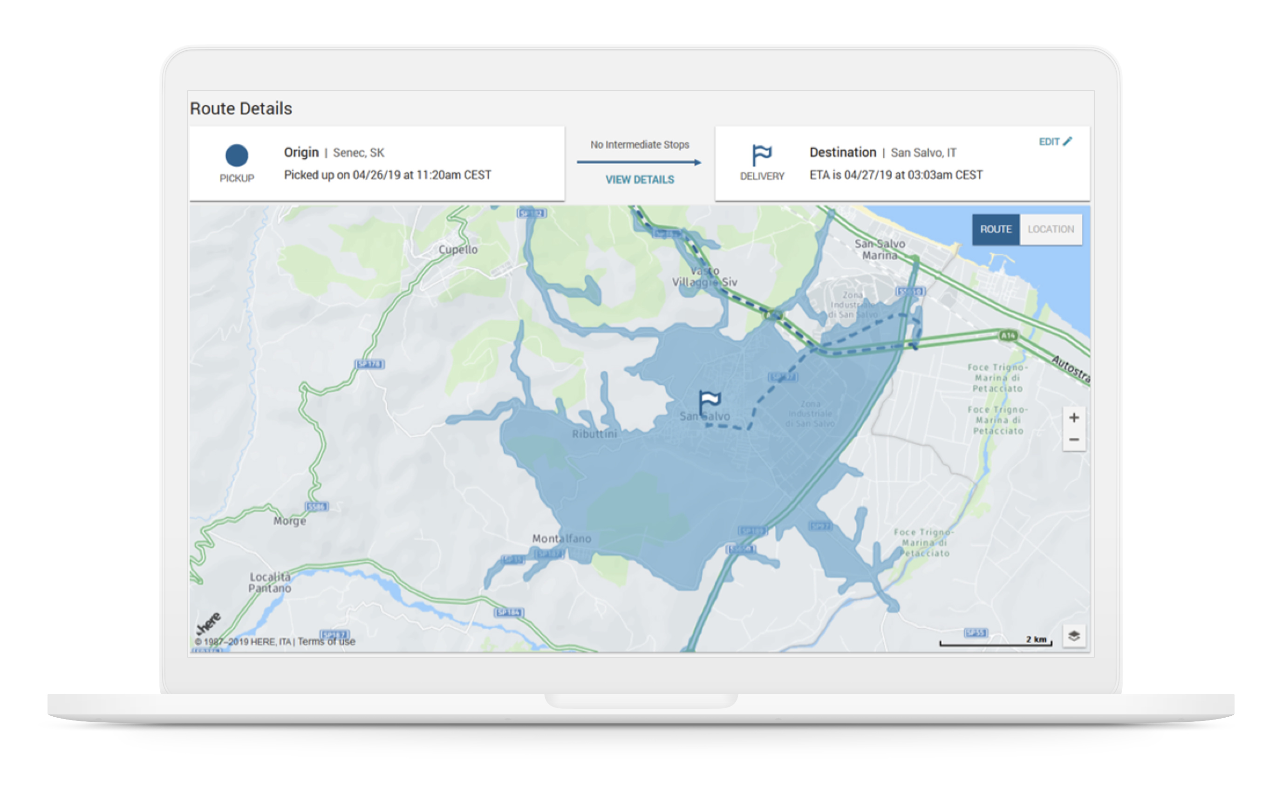The height and width of the screenshot is (788, 1283).
Task: Click the A14 highway shield on the map
Action: 1008,335
